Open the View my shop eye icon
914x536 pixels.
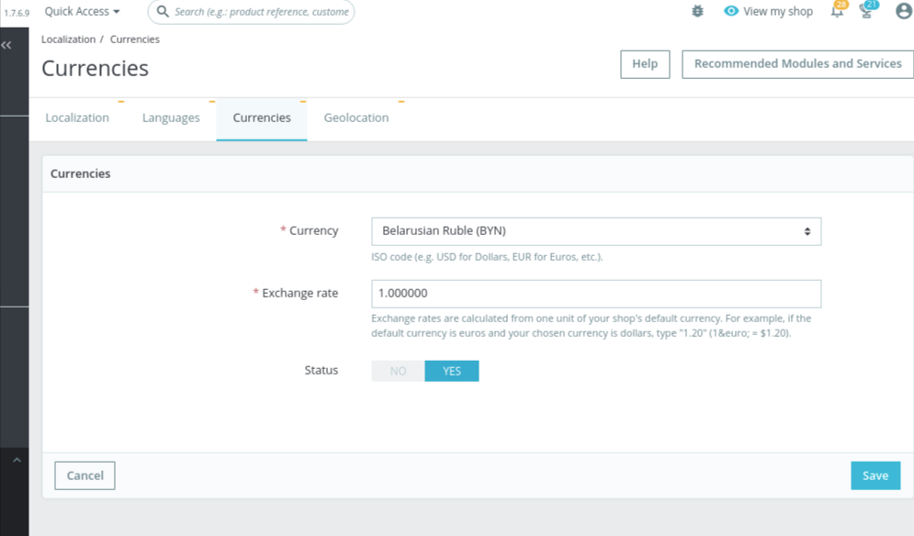pyautogui.click(x=730, y=11)
